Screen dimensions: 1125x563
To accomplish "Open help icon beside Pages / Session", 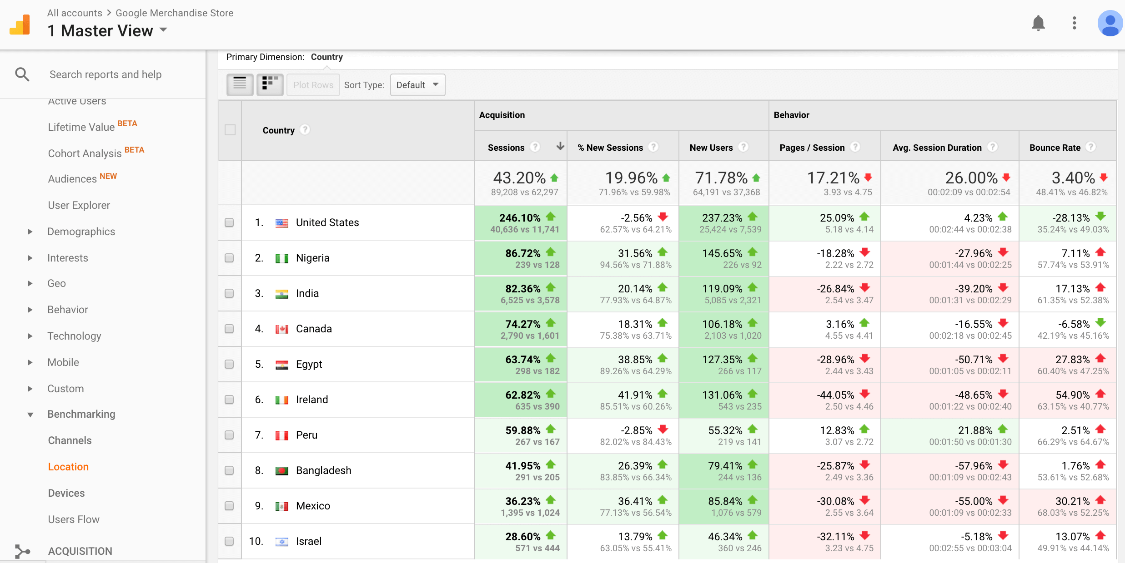I will pyautogui.click(x=855, y=147).
